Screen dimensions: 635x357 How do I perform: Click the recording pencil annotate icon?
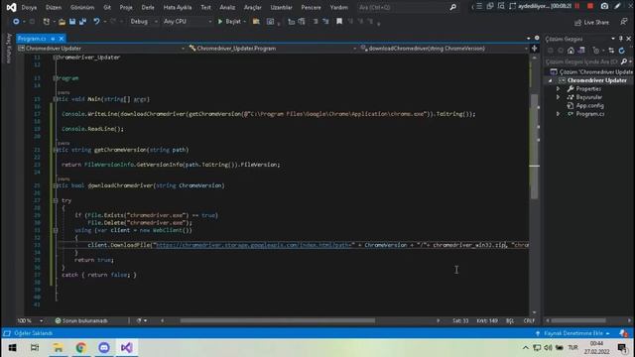(617, 6)
